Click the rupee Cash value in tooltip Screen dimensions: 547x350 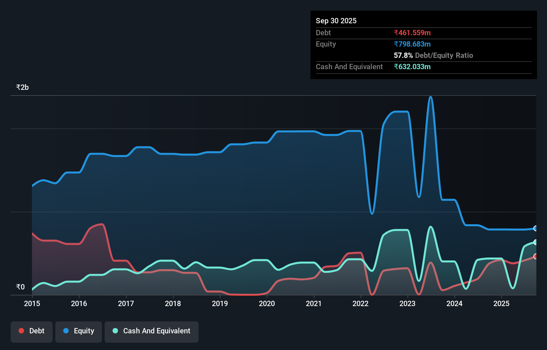413,67
